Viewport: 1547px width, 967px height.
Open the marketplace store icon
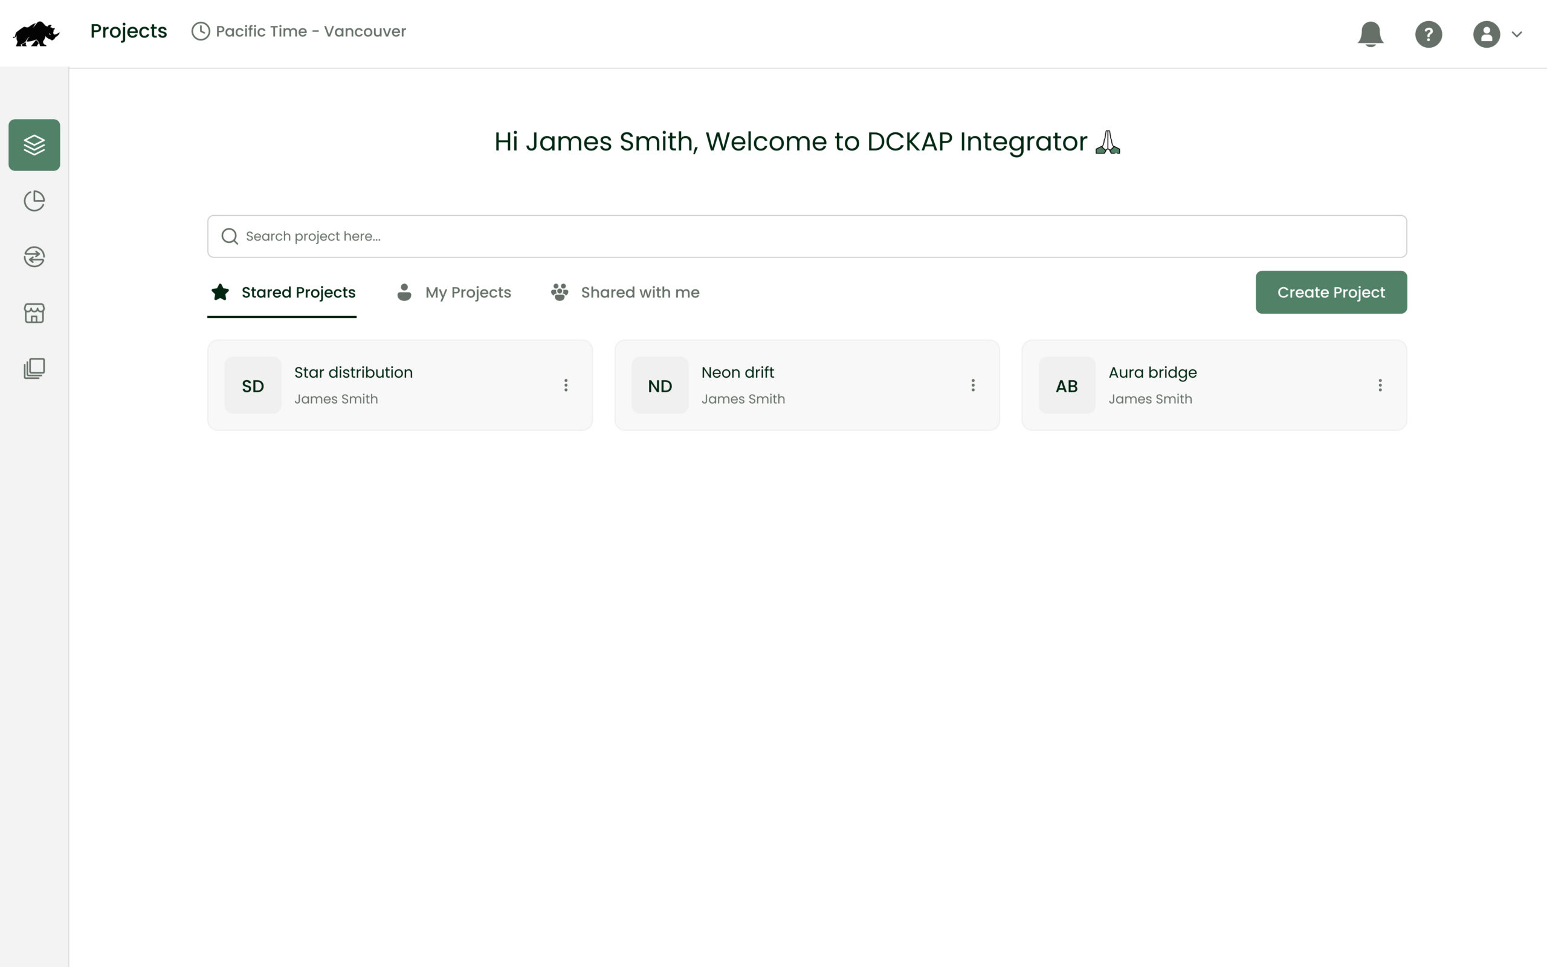coord(33,312)
